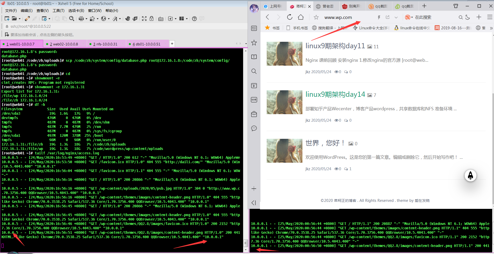Open the 工具(T) menu in Xshell
This screenshot has height=254, width=494.
[58, 11]
